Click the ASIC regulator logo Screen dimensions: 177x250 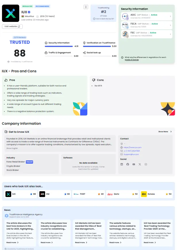click(x=125, y=16)
